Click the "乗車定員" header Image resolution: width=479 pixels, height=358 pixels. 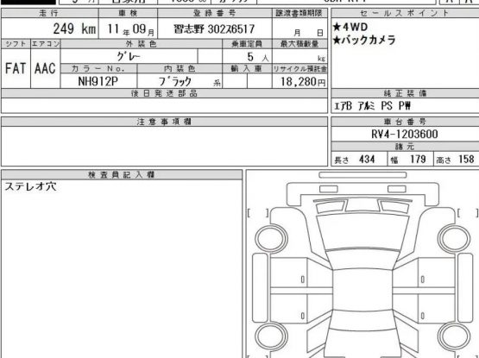click(247, 44)
